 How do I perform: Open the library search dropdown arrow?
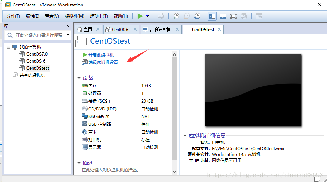(x=68, y=35)
